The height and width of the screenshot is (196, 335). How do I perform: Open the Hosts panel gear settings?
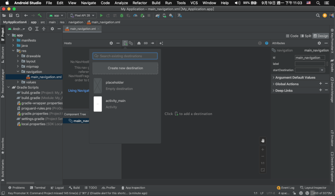pos(111,43)
